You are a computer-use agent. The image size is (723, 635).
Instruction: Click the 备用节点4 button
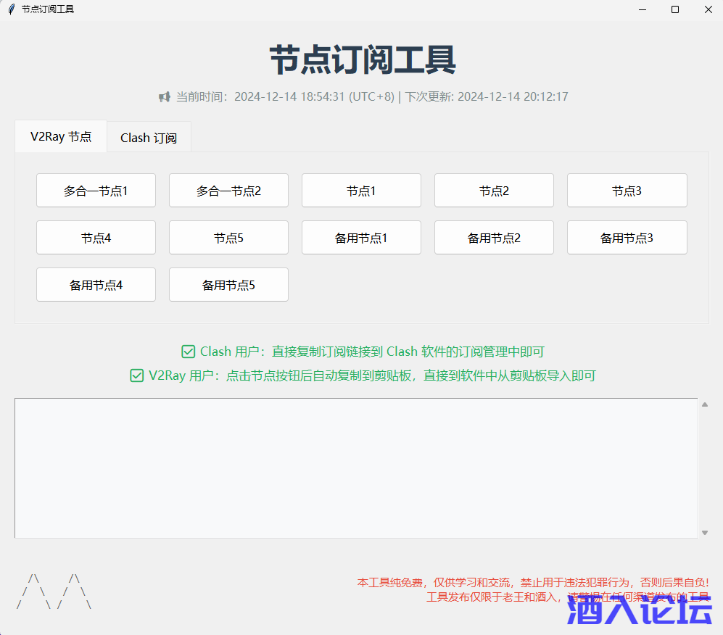click(x=96, y=284)
